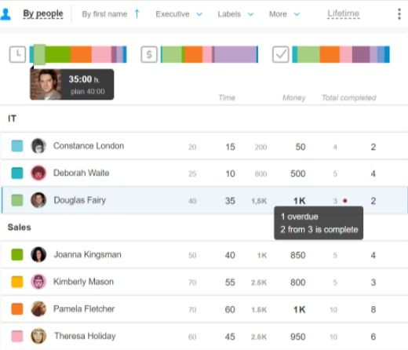Image resolution: width=408 pixels, height=350 pixels.
Task: Click Pamela Fletcher's orange color square
Action: pos(17,309)
